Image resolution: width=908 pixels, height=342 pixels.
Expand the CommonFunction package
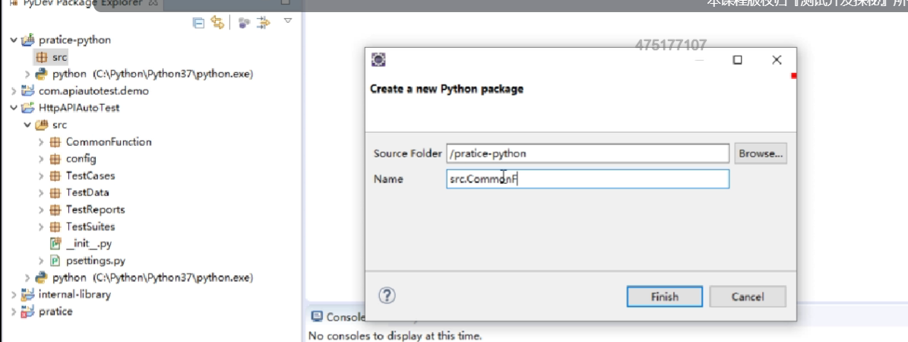click(x=40, y=142)
